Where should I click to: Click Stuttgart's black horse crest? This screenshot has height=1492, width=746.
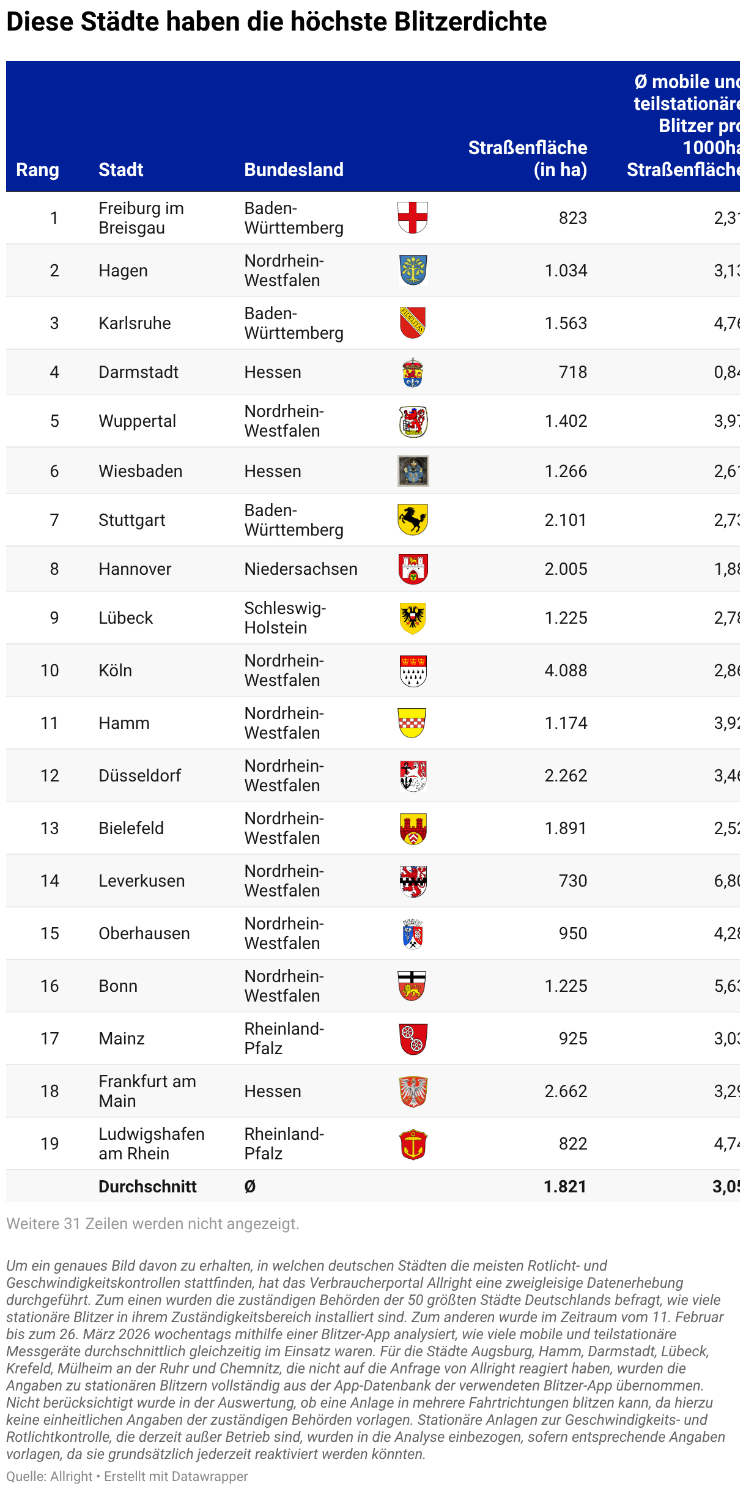(413, 520)
